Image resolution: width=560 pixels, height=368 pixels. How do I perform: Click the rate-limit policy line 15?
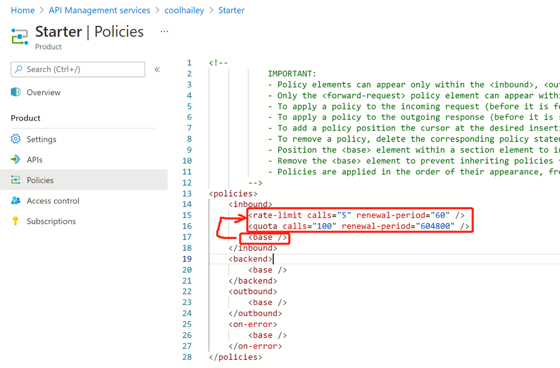point(356,215)
